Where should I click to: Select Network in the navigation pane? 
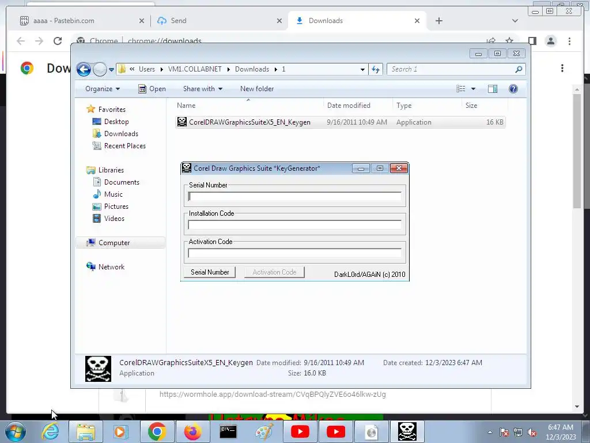[x=111, y=267]
